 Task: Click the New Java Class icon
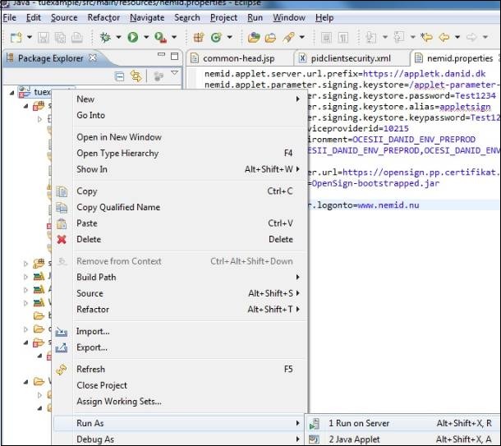click(x=216, y=38)
